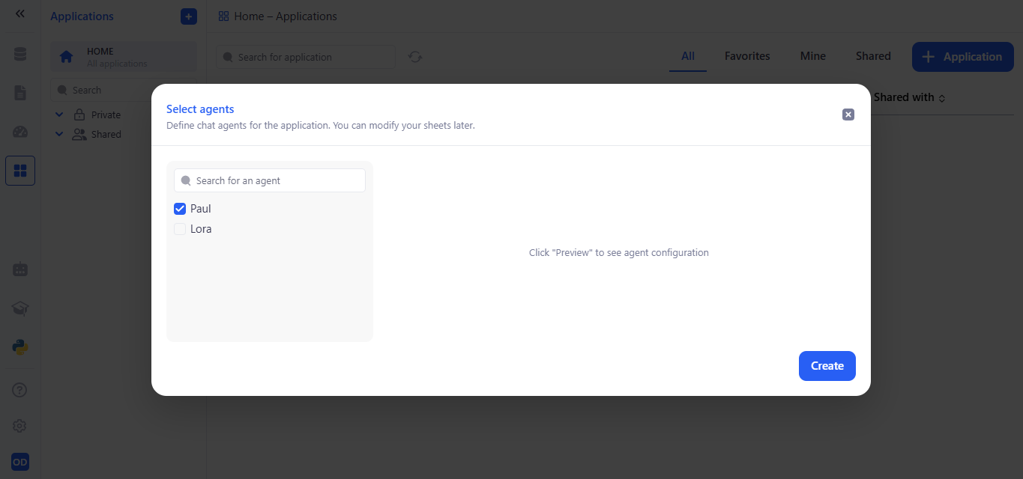Viewport: 1023px width, 479px height.
Task: Open the chatbot agent icon in sidebar
Action: [20, 269]
